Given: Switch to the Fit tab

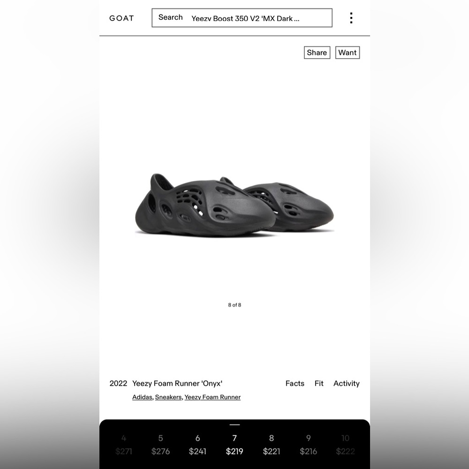Looking at the screenshot, I should point(319,384).
